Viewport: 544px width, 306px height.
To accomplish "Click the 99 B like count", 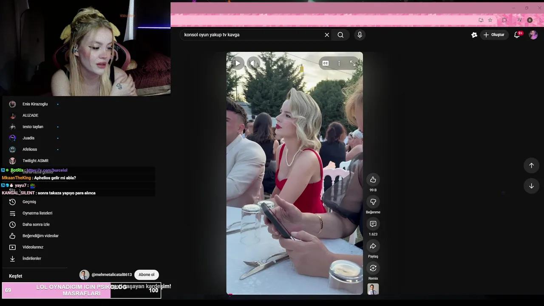I will [373, 190].
